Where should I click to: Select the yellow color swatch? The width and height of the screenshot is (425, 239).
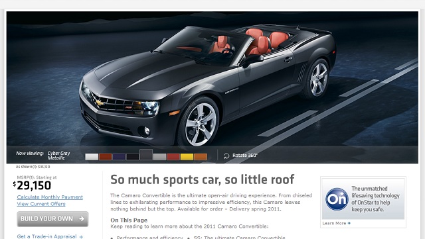coord(187,157)
